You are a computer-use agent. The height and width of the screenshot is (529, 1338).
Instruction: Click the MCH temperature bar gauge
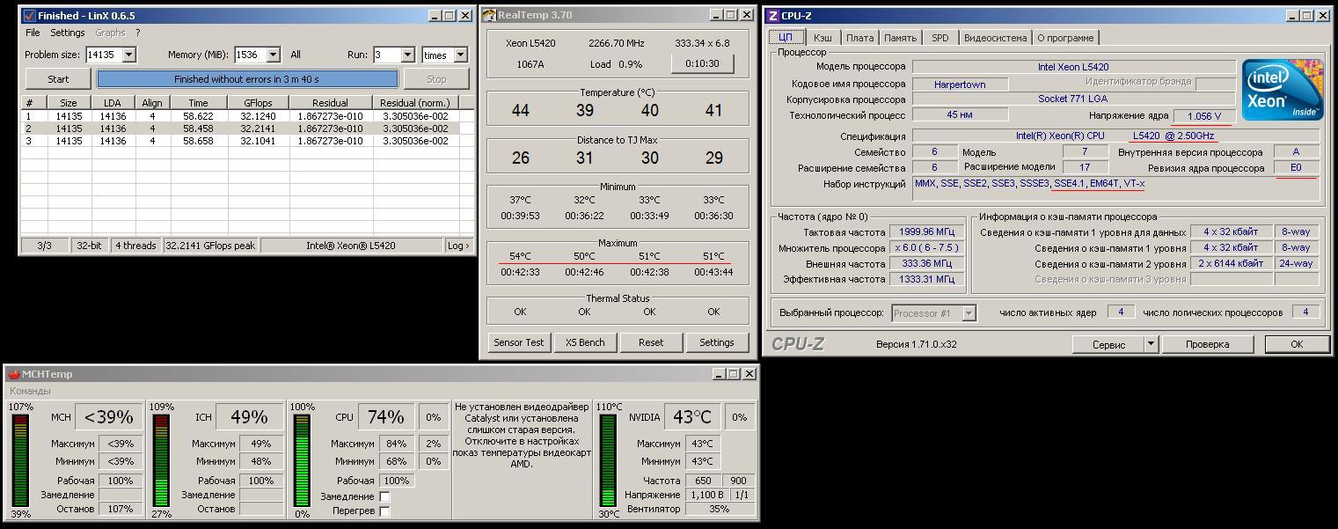click(x=18, y=460)
